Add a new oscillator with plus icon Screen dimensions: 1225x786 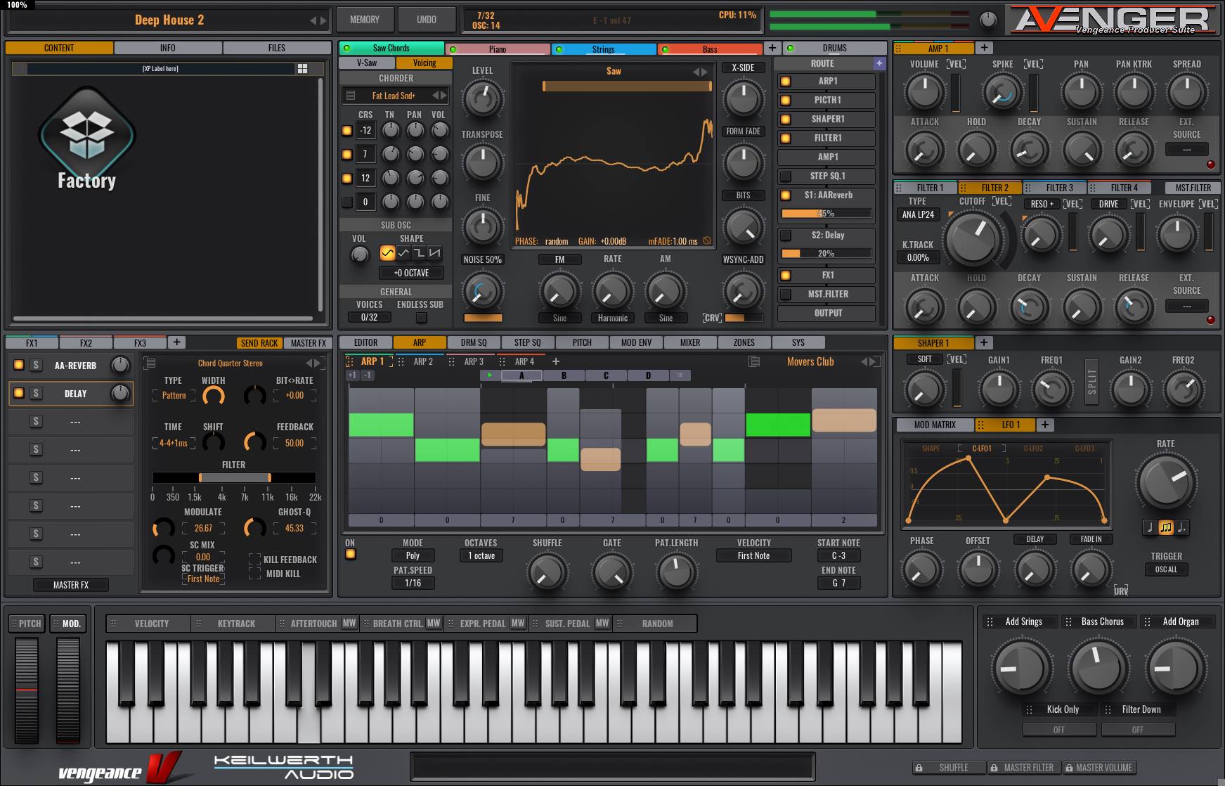pos(772,48)
